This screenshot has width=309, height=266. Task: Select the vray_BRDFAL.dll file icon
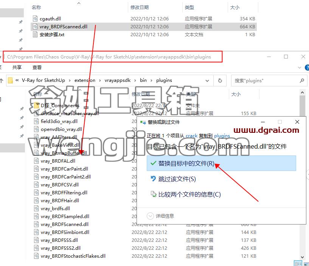(x=36, y=161)
